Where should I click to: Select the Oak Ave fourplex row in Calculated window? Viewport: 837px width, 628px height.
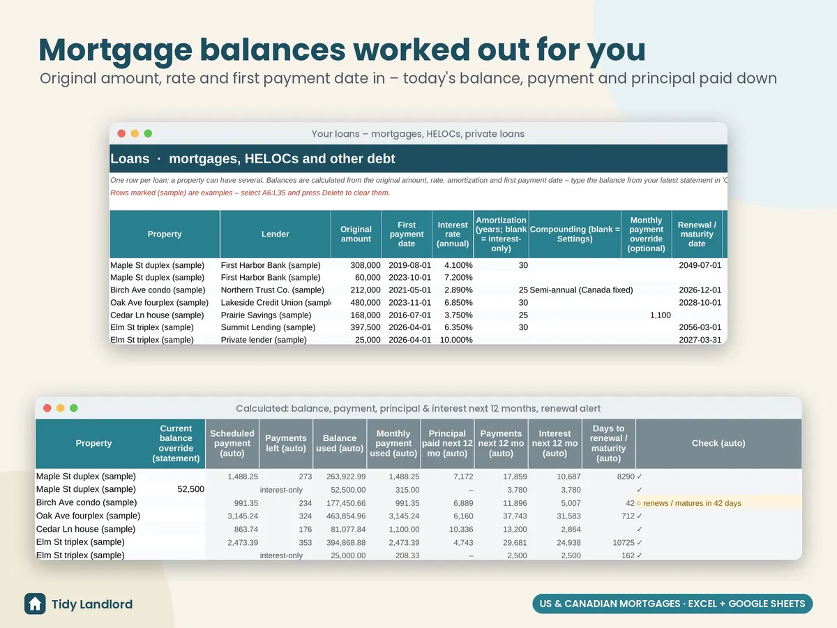[418, 516]
